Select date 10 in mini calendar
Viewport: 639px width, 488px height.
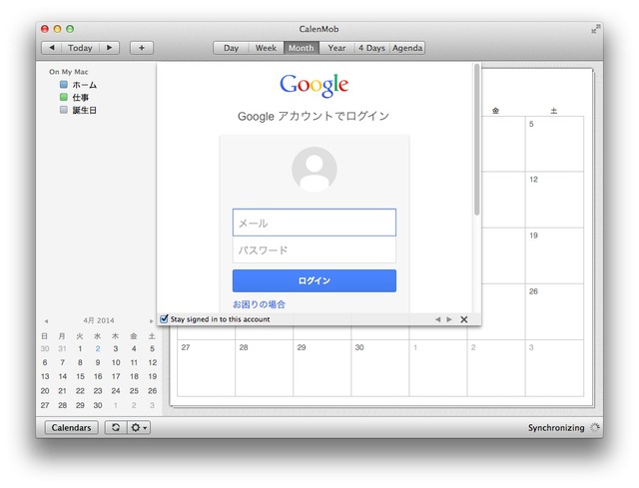(116, 362)
